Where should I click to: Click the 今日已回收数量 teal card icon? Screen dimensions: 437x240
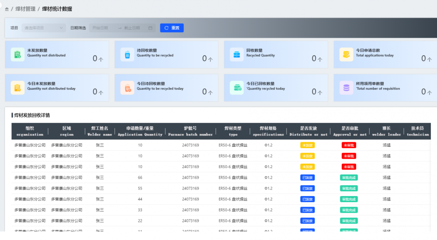click(x=236, y=88)
